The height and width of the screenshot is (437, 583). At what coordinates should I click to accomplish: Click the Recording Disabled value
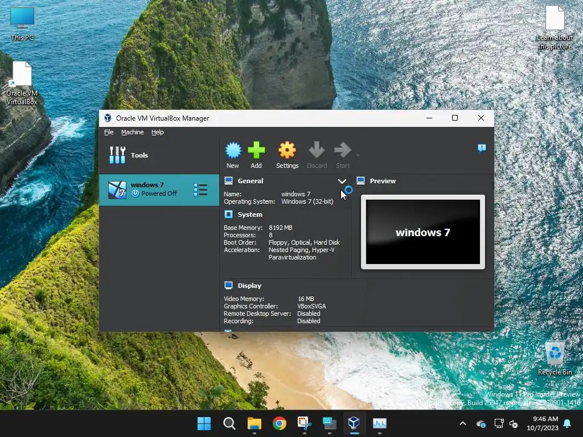pyautogui.click(x=309, y=321)
